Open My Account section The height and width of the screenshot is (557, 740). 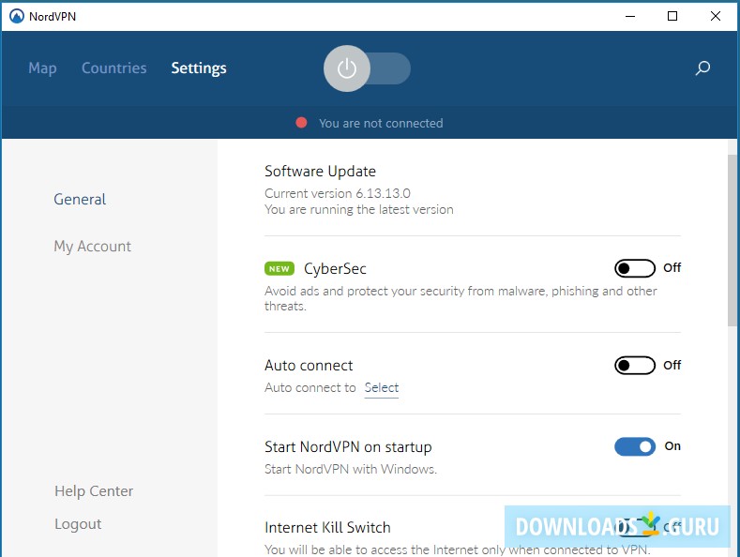[x=93, y=247]
